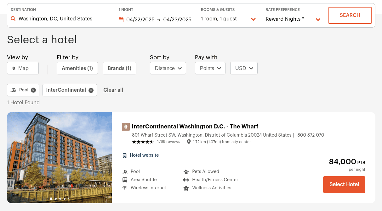Click the SEARCH button
This screenshot has height=211, width=382.
pos(350,15)
